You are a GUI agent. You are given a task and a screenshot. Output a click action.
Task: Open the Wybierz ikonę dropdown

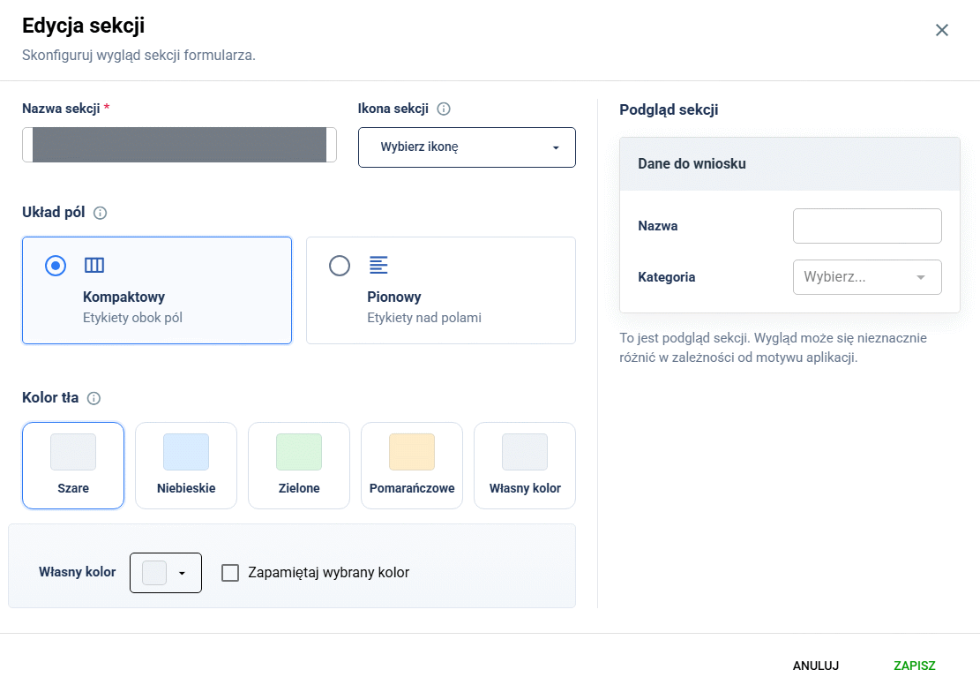467,147
